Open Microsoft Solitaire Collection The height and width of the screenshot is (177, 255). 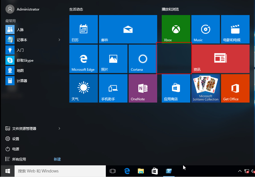point(205,88)
